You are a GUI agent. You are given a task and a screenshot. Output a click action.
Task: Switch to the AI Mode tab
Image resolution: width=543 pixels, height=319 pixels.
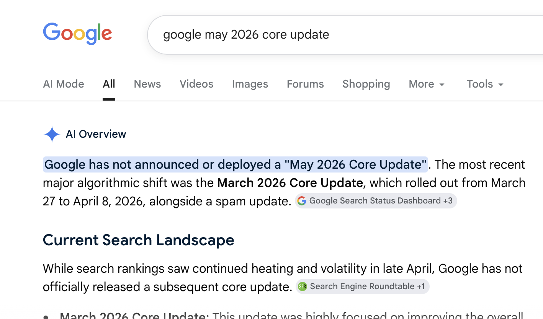(64, 84)
